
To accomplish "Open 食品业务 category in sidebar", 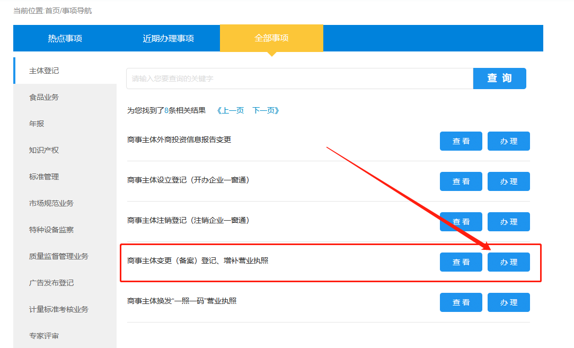I will coord(44,97).
